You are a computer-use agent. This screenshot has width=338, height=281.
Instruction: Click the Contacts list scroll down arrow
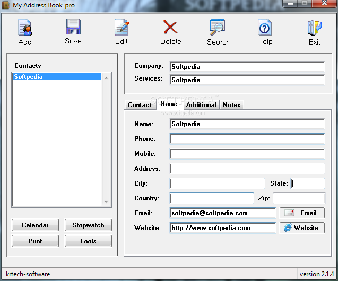[106, 202]
